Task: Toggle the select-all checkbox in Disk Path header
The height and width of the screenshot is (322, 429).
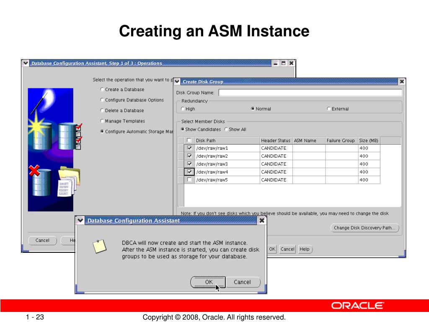Action: (x=189, y=140)
